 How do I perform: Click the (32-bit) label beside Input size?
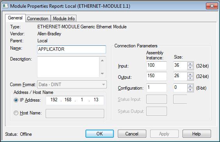tap(202, 66)
